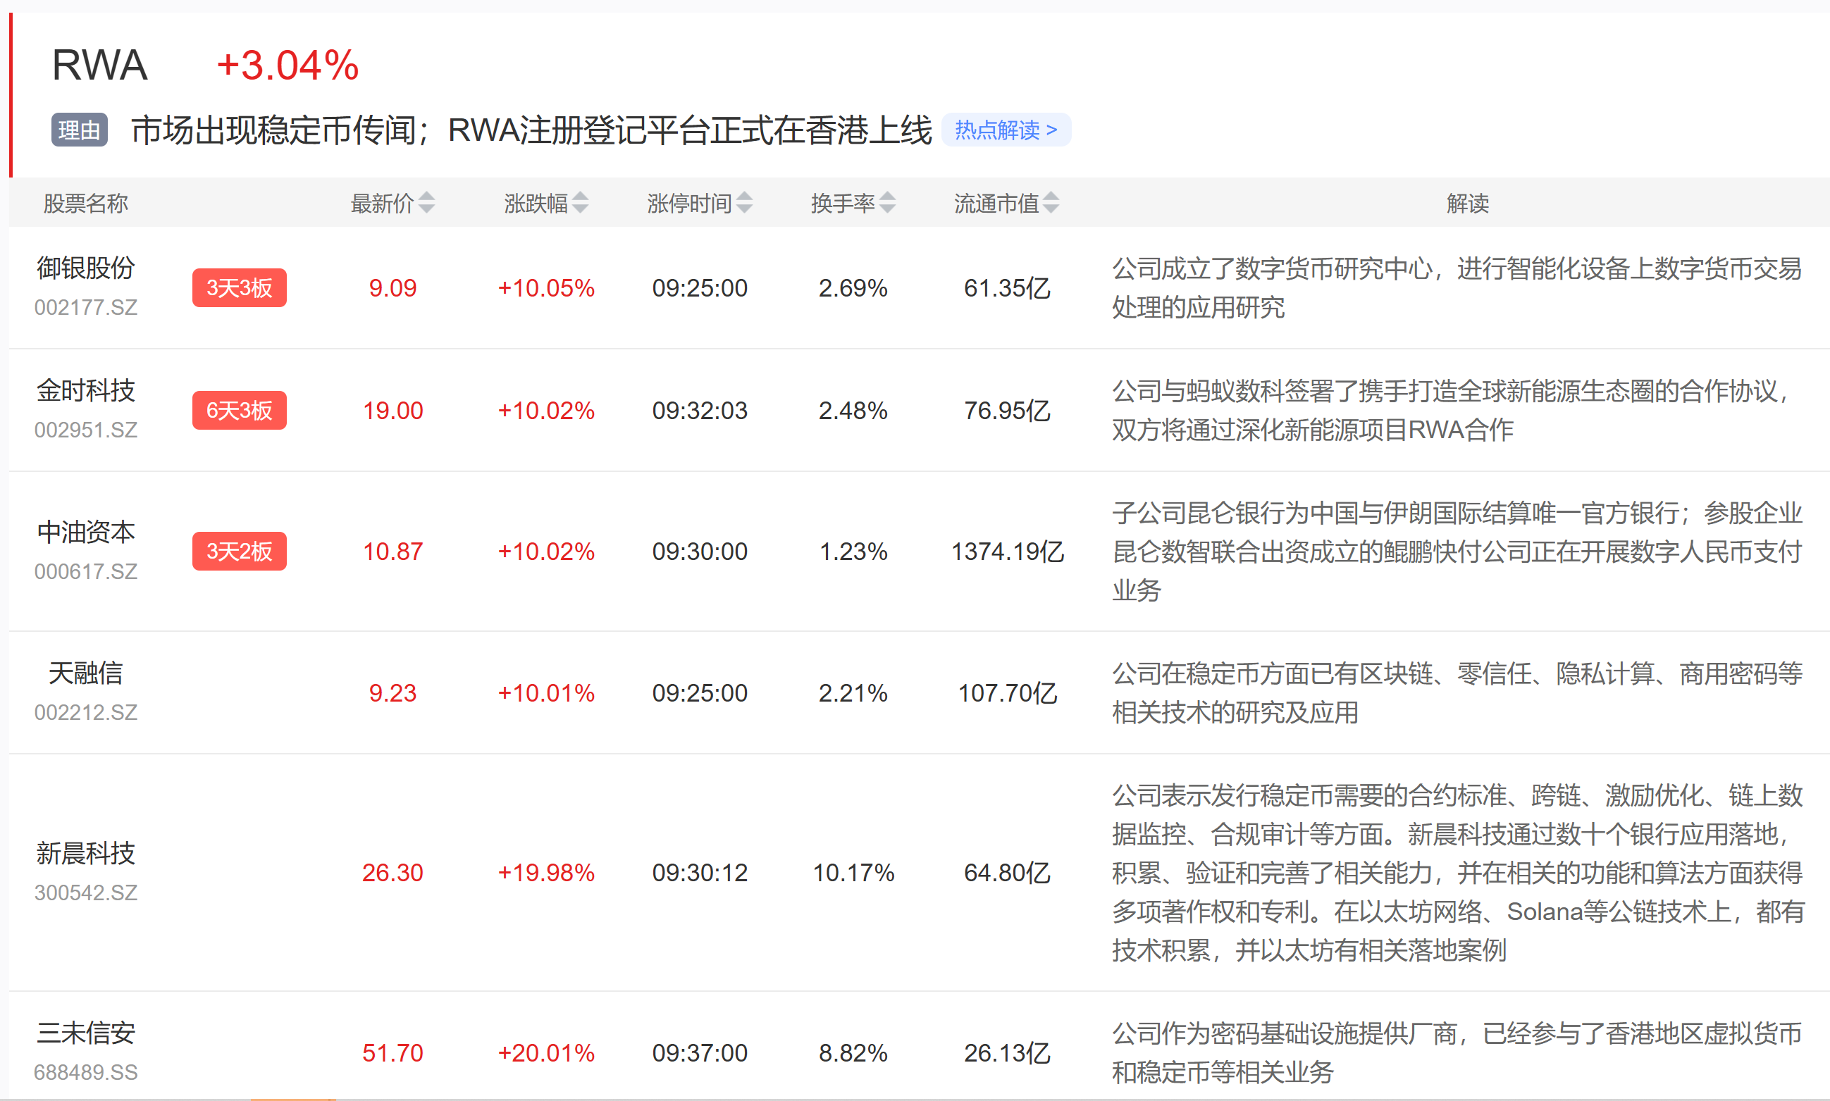Screen dimensions: 1830x1101
Task: Click price 10.87 of 中油资本
Action: (x=392, y=552)
